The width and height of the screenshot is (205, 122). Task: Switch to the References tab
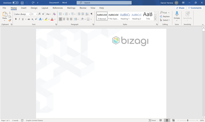point(58,8)
